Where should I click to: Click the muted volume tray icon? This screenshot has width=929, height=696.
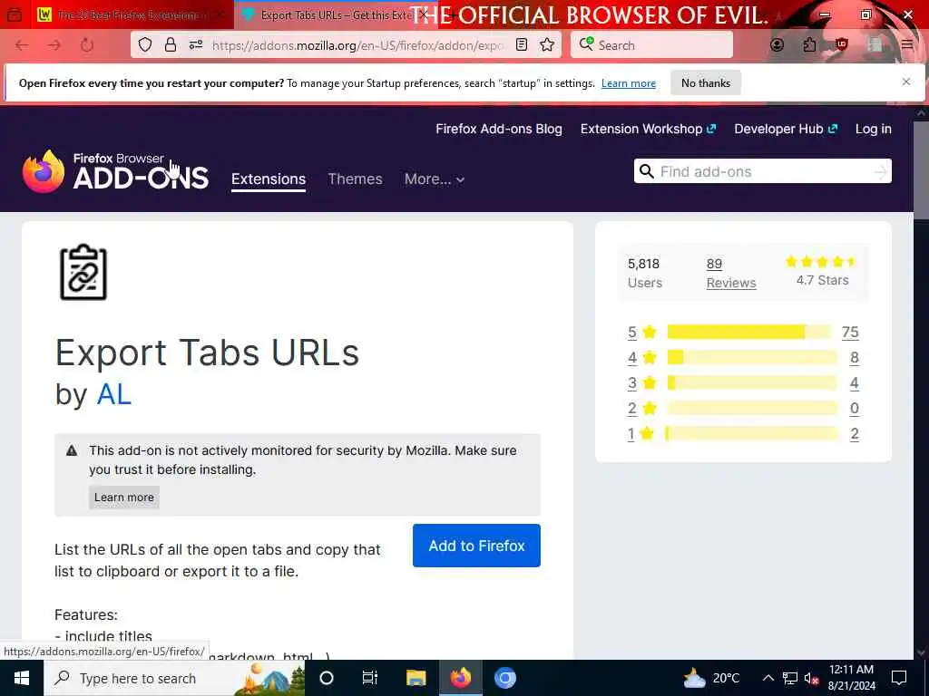click(812, 678)
